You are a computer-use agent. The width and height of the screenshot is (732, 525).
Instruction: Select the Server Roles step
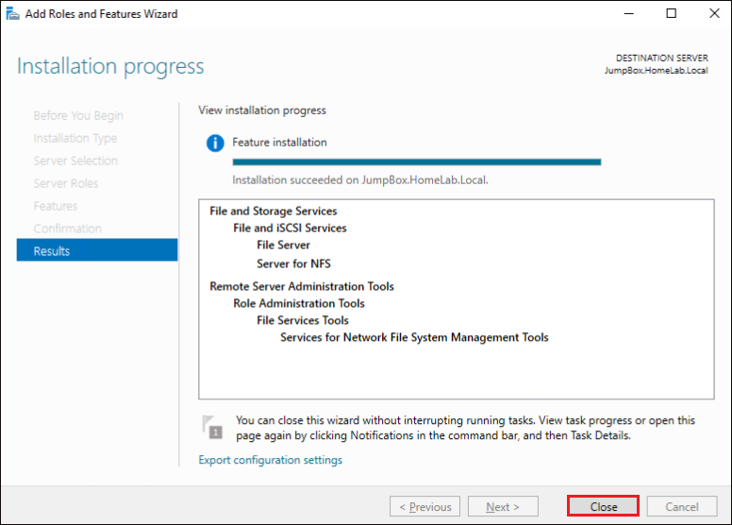pyautogui.click(x=66, y=183)
